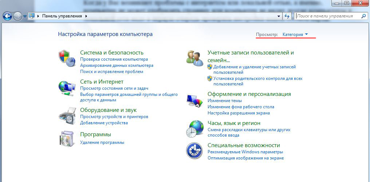Open Просмотр устройств и принтеров
The image size is (370, 182).
pyautogui.click(x=114, y=117)
